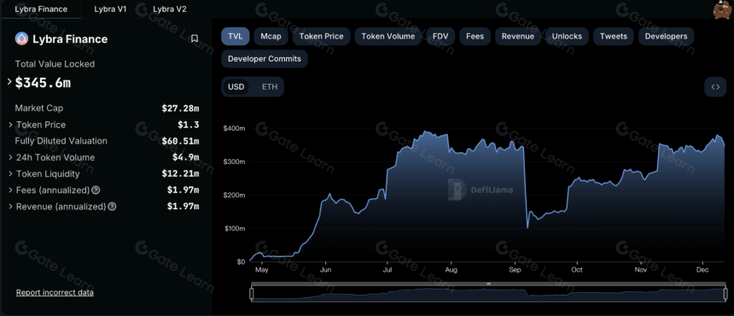Click the left handle of range slider
The height and width of the screenshot is (316, 734).
(x=252, y=294)
